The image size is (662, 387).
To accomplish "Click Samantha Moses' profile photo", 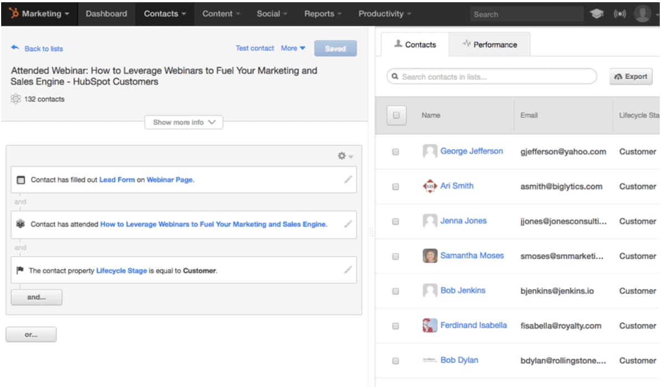I will click(x=430, y=256).
